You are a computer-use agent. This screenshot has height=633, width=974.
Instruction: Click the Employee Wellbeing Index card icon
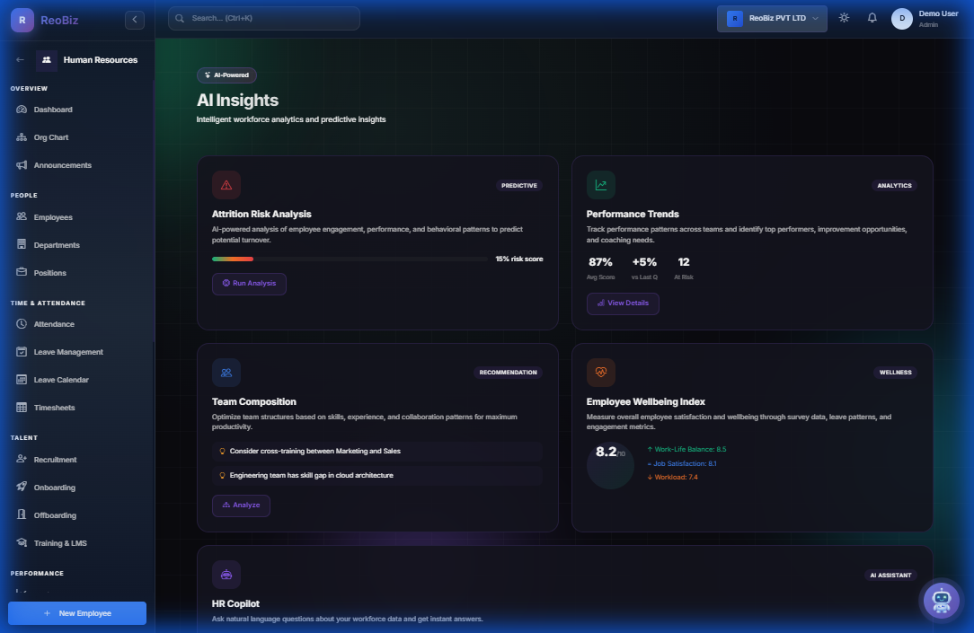[600, 372]
